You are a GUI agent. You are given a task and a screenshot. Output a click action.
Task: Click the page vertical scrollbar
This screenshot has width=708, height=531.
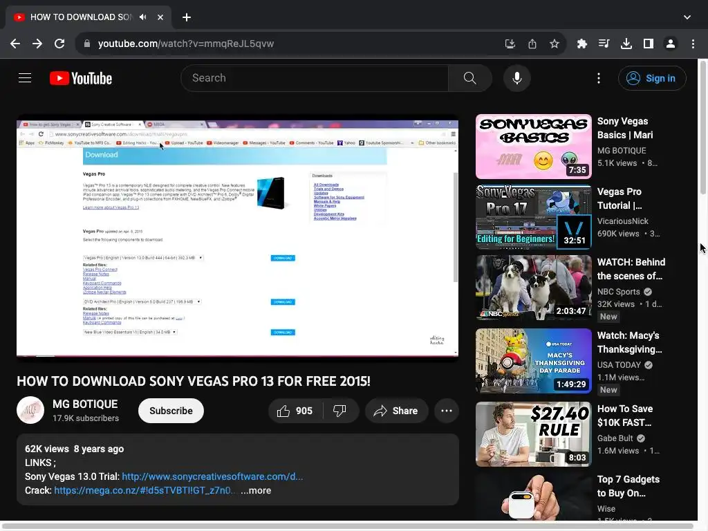pyautogui.click(x=702, y=127)
